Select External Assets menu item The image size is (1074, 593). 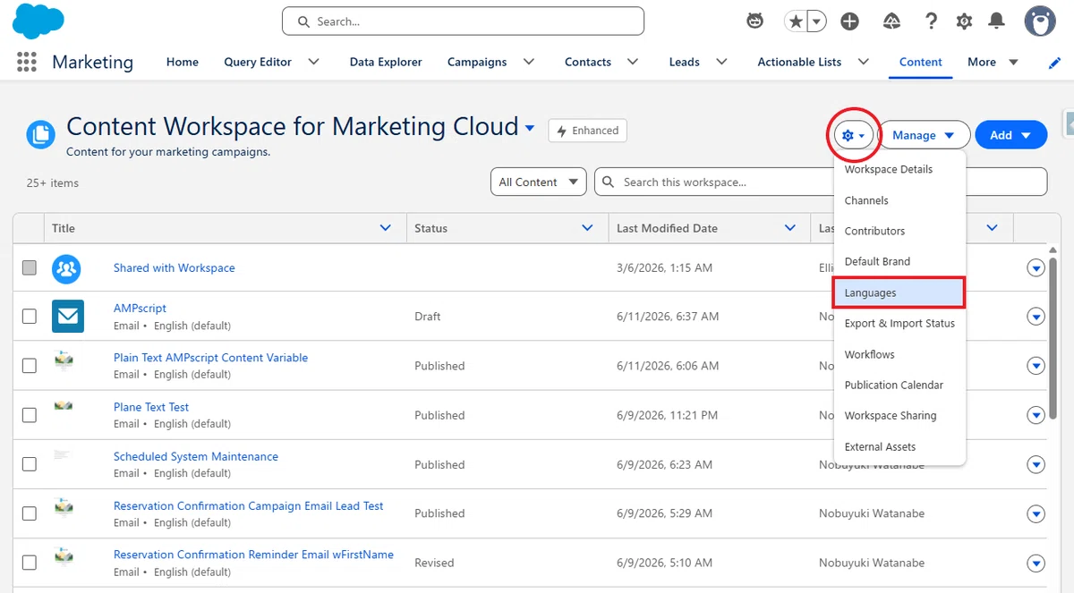pos(899,446)
